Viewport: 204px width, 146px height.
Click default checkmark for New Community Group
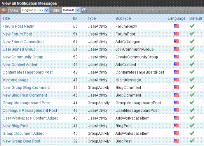click(192, 56)
